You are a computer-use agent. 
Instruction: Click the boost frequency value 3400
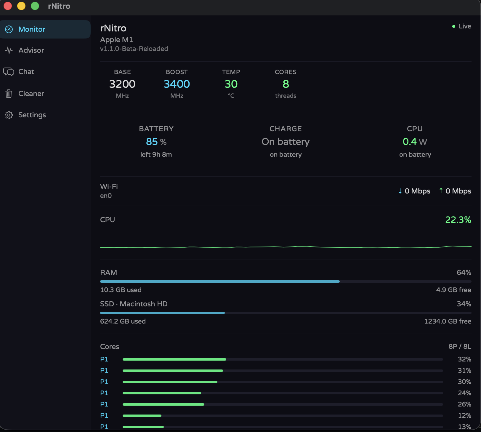pyautogui.click(x=177, y=84)
